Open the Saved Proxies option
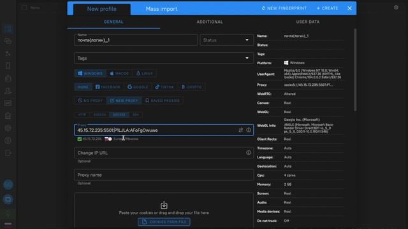Viewport: 408px width, 229px height. (x=163, y=101)
